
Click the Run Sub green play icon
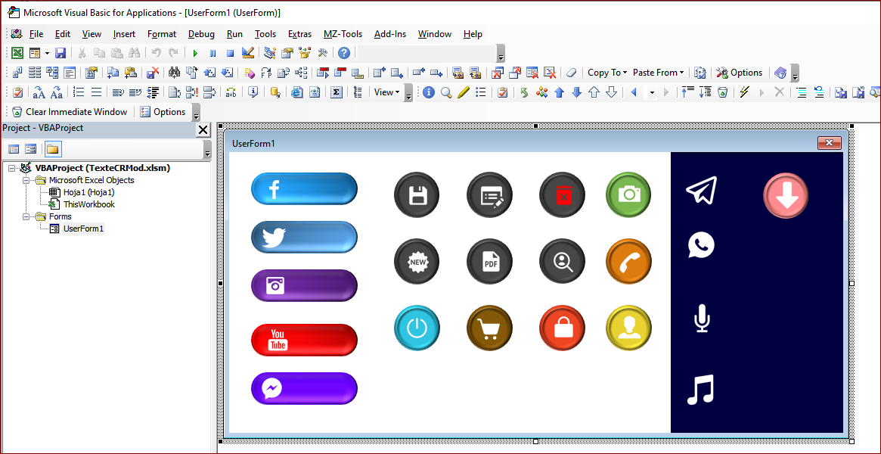click(196, 54)
